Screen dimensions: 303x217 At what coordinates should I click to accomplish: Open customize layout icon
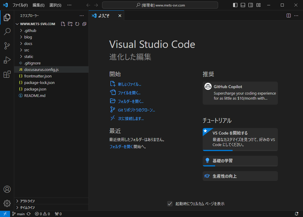[x=258, y=5]
